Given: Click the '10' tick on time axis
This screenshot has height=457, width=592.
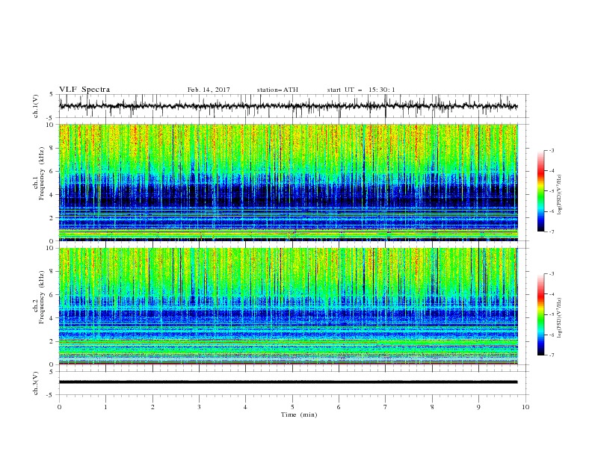Looking at the screenshot, I should [525, 407].
